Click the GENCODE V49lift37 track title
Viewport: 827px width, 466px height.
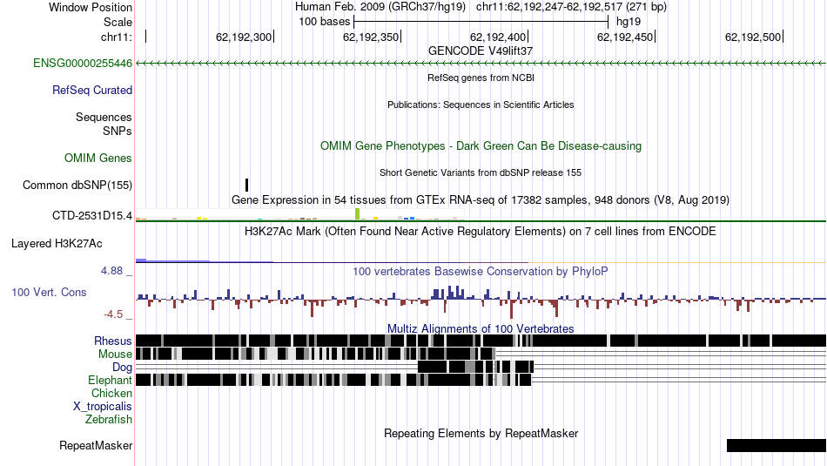pyautogui.click(x=481, y=51)
